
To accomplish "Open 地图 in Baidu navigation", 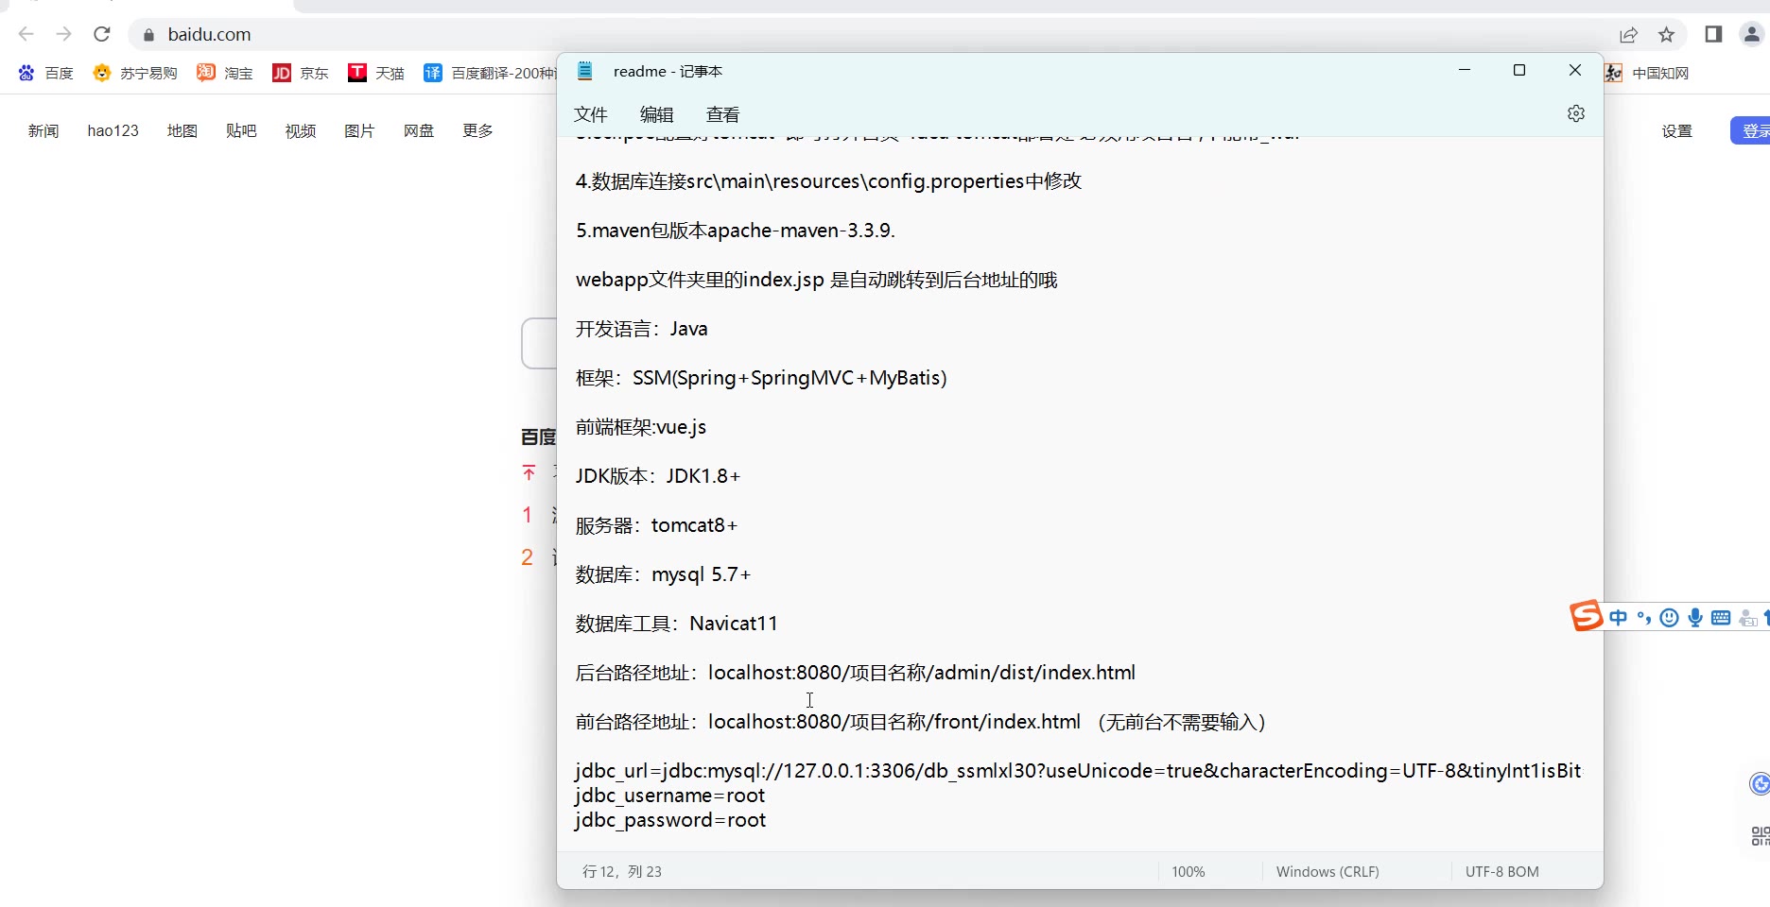I will point(182,130).
